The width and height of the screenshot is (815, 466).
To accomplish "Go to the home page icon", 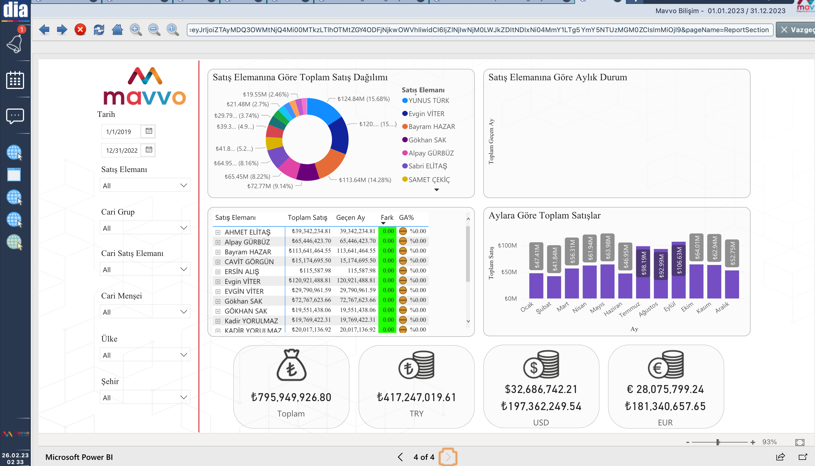I will pyautogui.click(x=117, y=30).
